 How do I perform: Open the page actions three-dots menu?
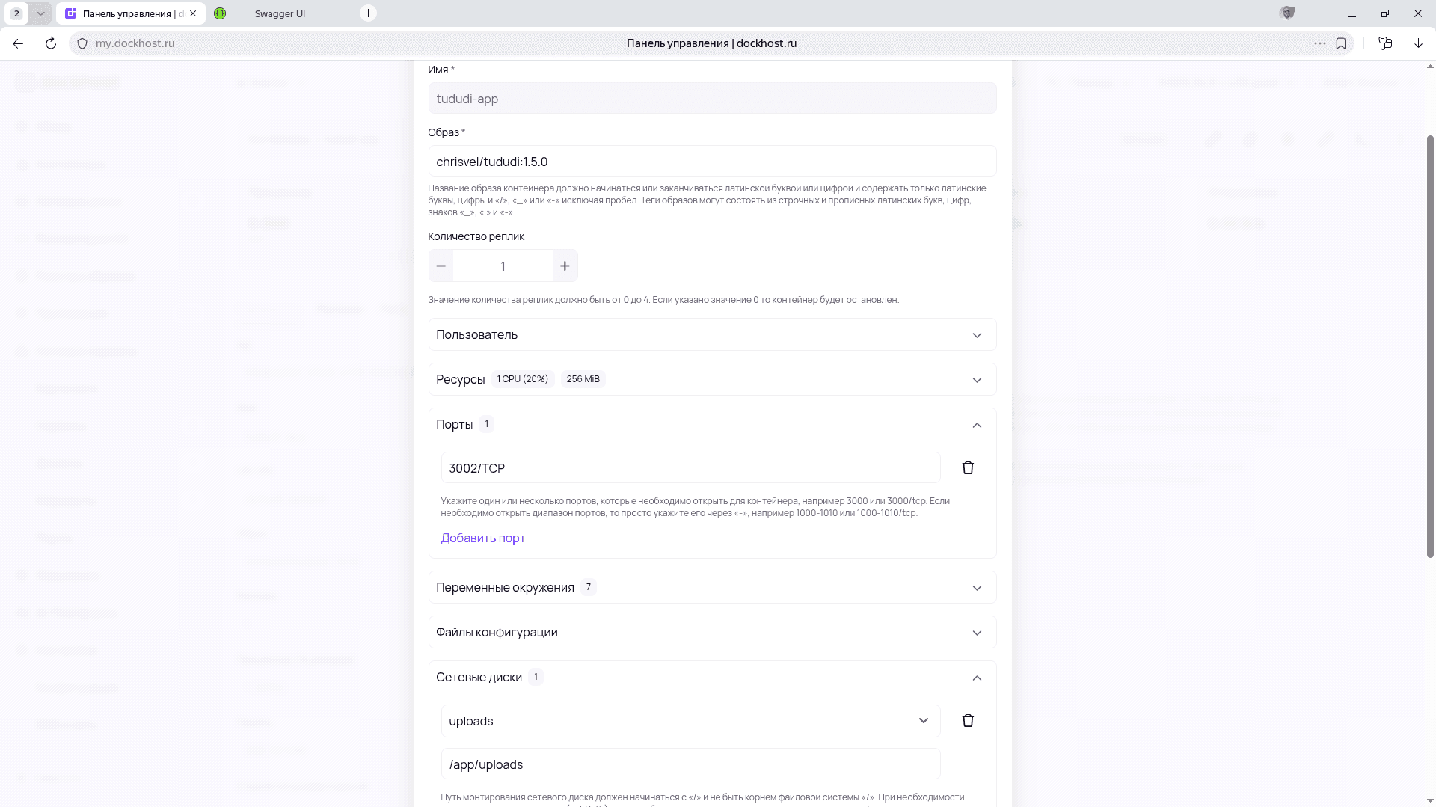coord(1320,43)
